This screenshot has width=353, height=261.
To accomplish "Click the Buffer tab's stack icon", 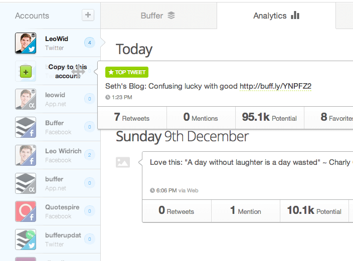I will click(171, 16).
